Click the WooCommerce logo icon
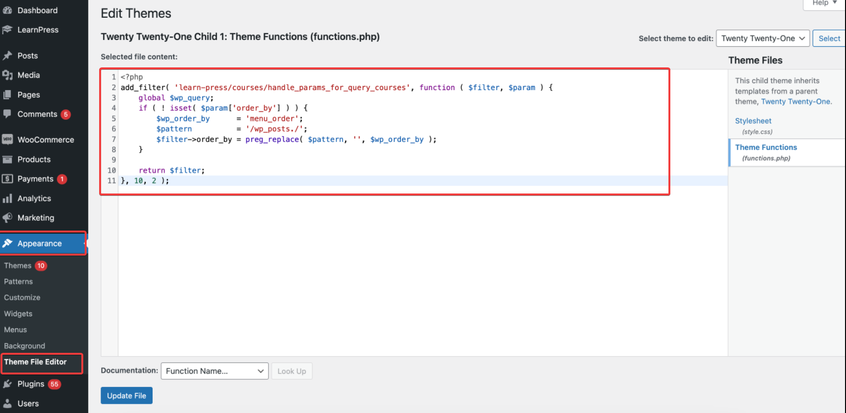Screen dimensions: 846x413 7,140
